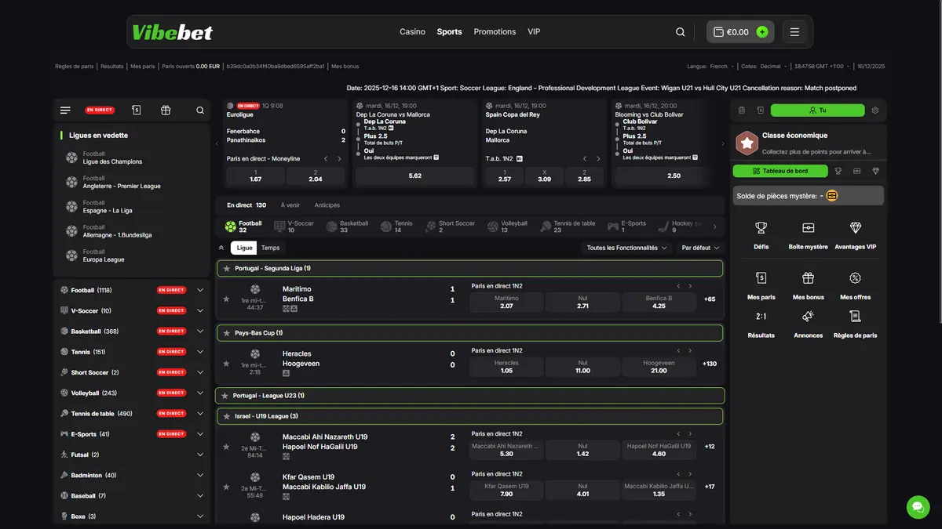Click the diamond tab icon beside Tableau de bord

pyautogui.click(x=875, y=171)
